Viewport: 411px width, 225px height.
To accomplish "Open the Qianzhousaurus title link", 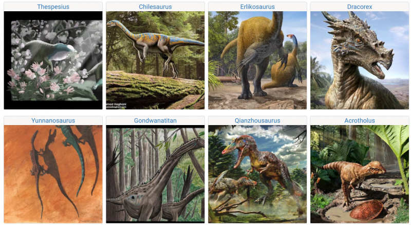I will click(257, 120).
